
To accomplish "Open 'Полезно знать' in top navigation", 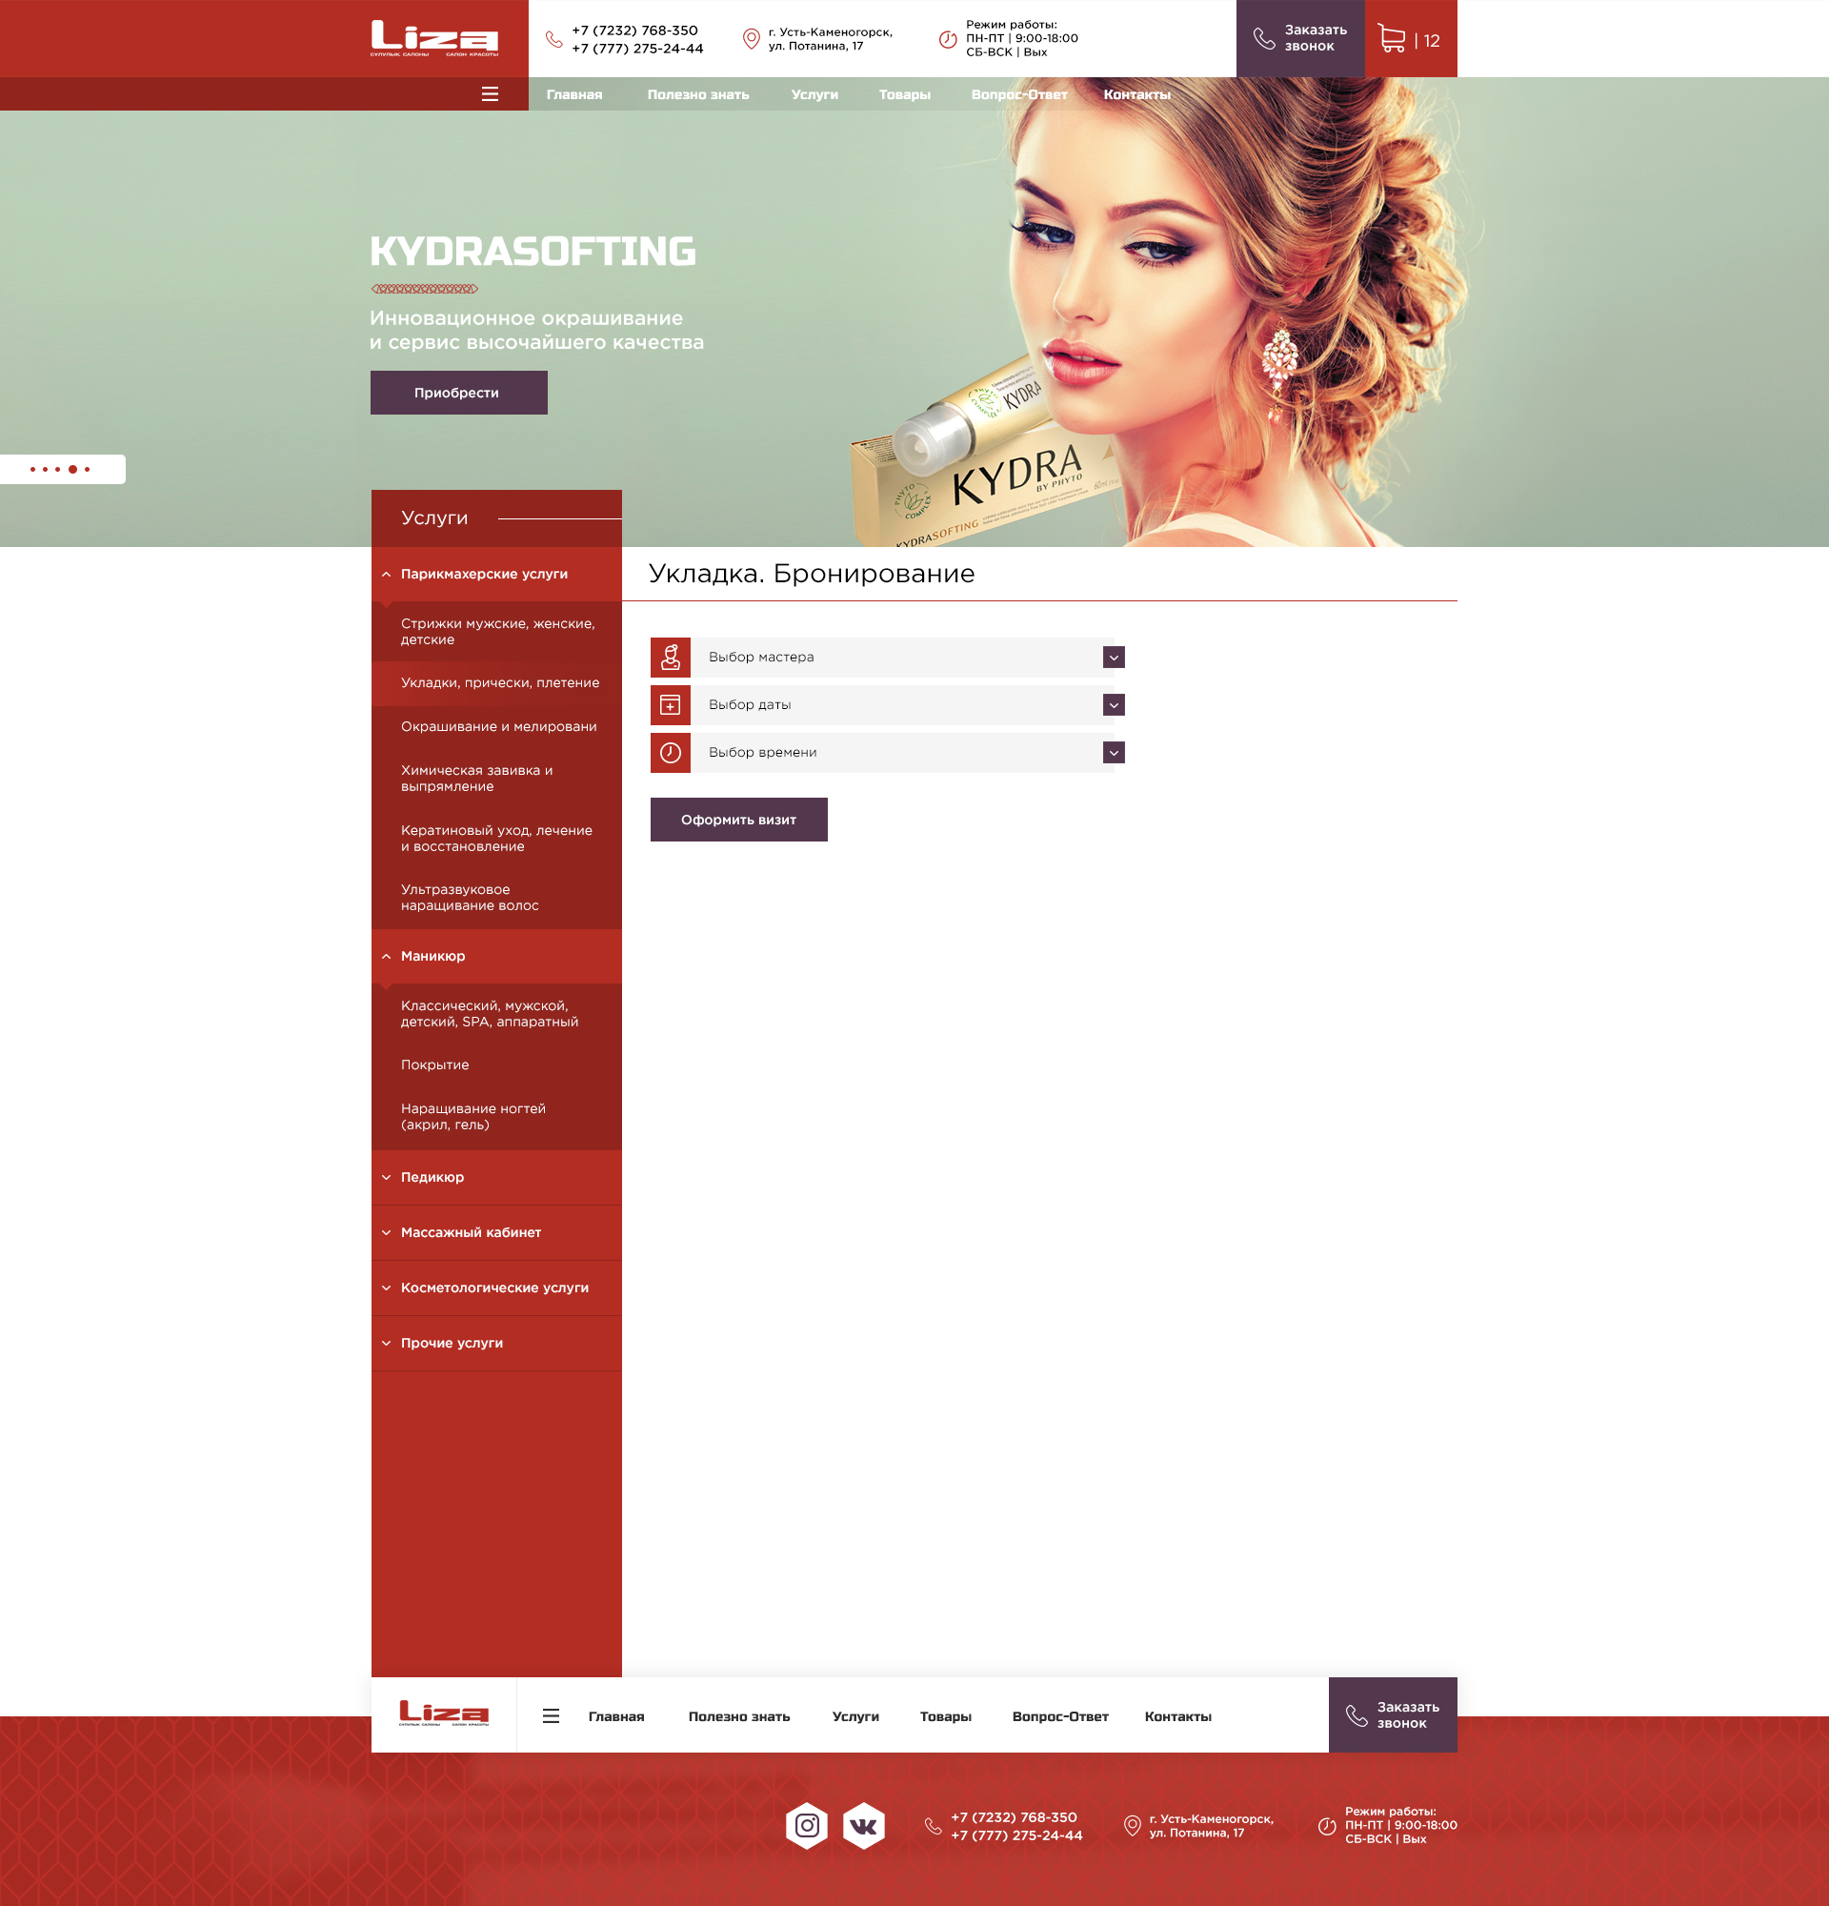I will click(697, 94).
